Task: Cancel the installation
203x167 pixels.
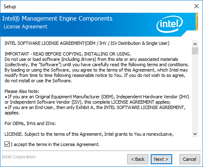Action: pos(189,159)
